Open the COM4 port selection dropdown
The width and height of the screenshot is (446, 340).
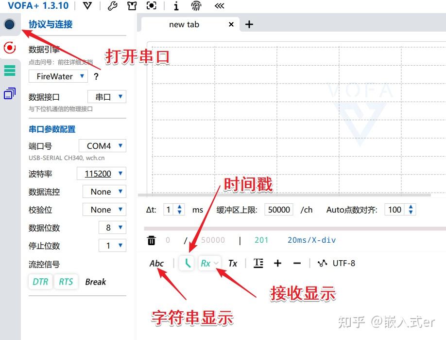coord(102,145)
